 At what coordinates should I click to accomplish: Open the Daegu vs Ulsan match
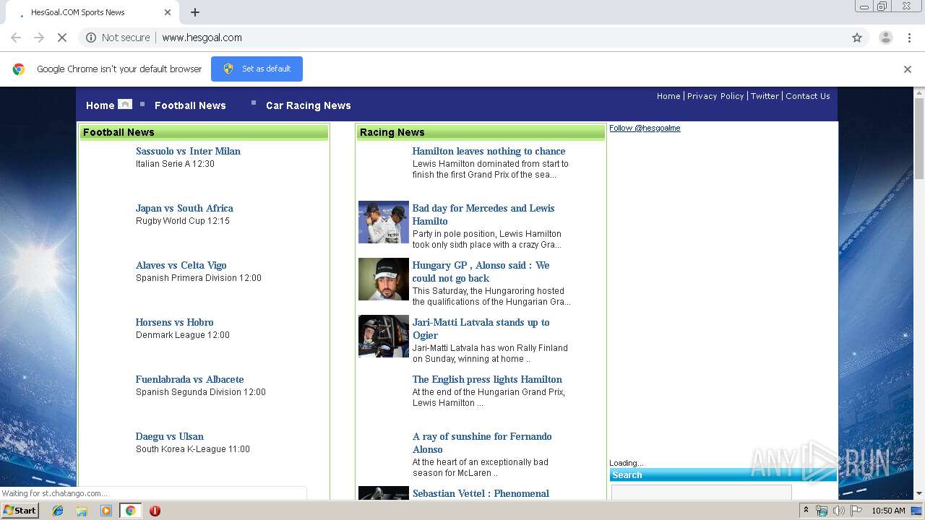click(x=170, y=436)
